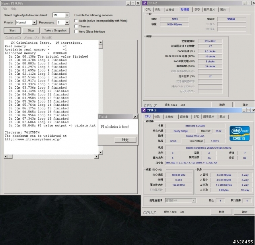Image resolution: width=255 pixels, height=245 pixels.
Task: Click 驗證 button in lower CPU-Z window
Action: click(x=221, y=212)
